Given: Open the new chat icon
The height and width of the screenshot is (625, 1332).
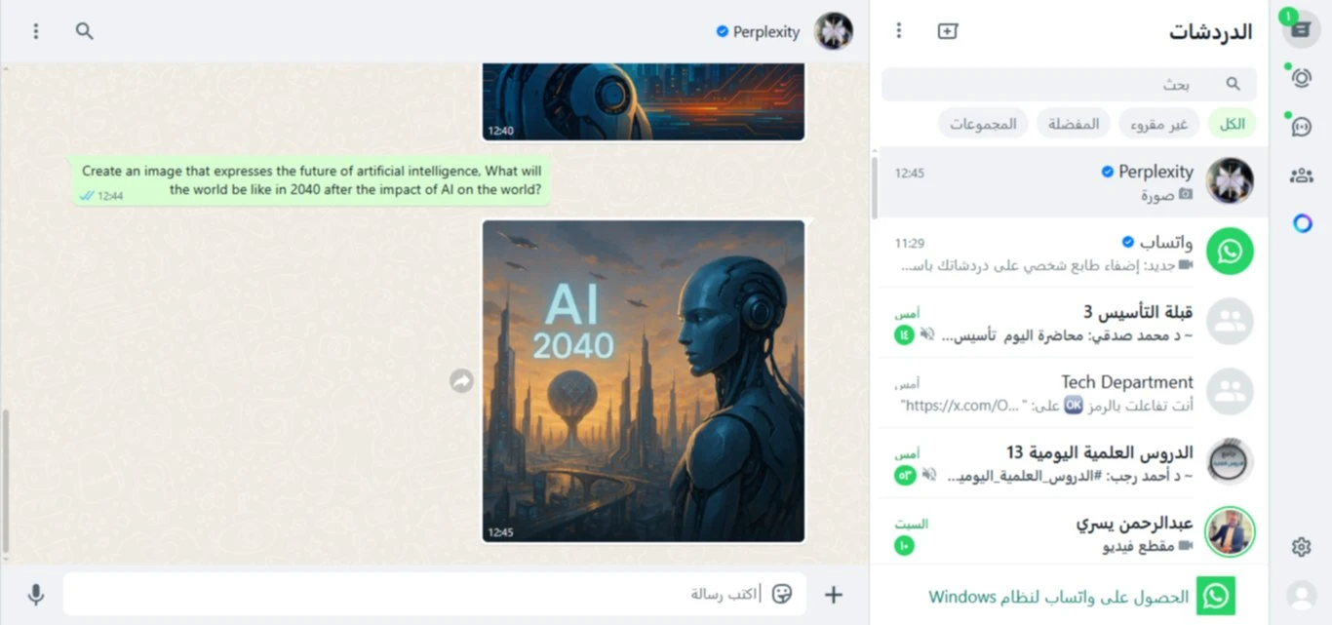Looking at the screenshot, I should click(x=948, y=31).
